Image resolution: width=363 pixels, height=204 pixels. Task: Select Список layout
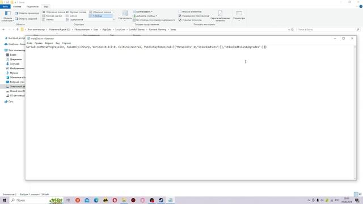(x=71, y=16)
